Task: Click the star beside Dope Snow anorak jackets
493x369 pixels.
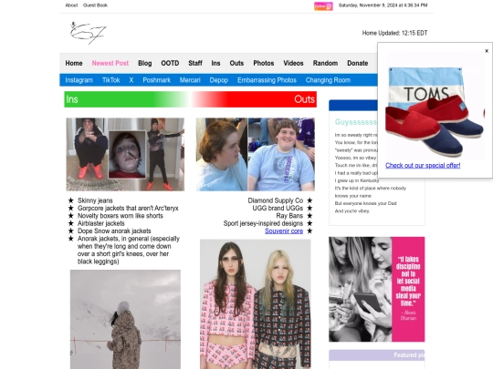Action: coord(70,231)
